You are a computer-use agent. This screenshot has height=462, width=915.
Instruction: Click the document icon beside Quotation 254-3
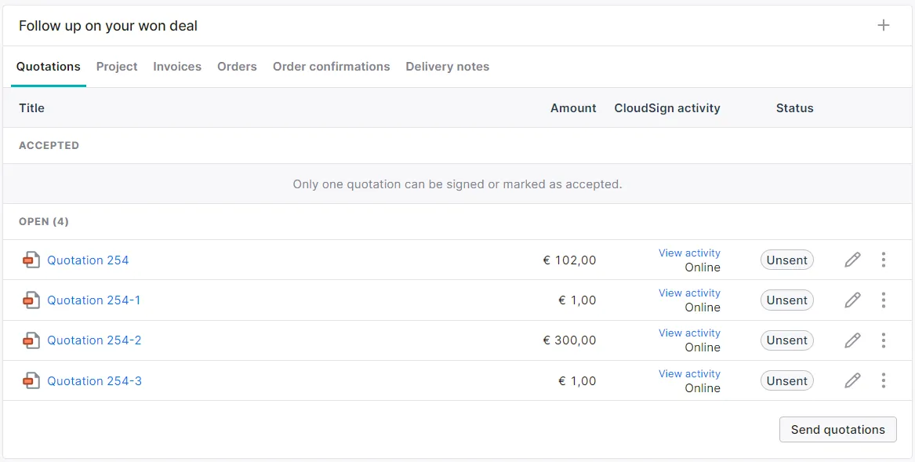coord(31,380)
